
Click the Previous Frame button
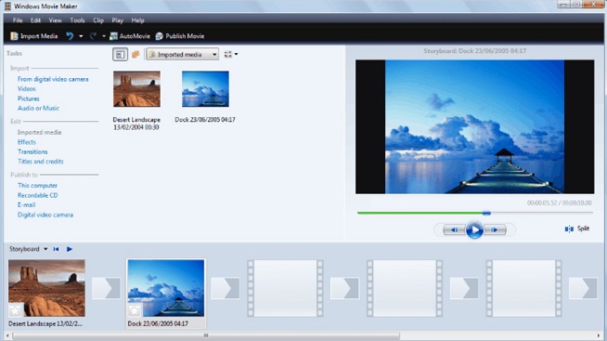pos(454,230)
